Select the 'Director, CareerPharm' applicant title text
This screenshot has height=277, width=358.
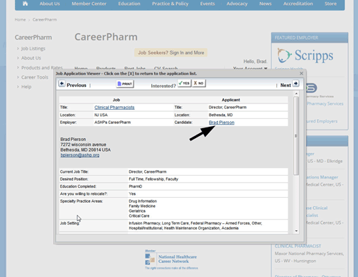point(227,107)
